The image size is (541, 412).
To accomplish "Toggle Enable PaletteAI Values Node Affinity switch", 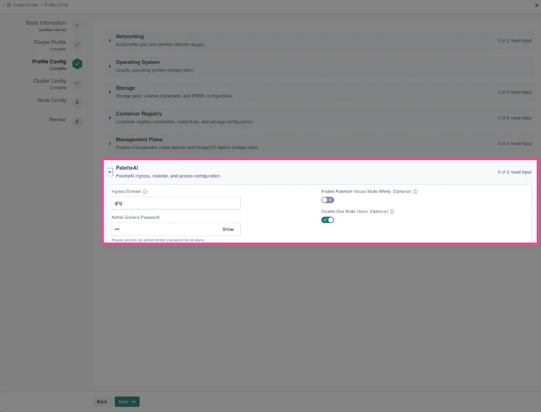I will coord(328,200).
